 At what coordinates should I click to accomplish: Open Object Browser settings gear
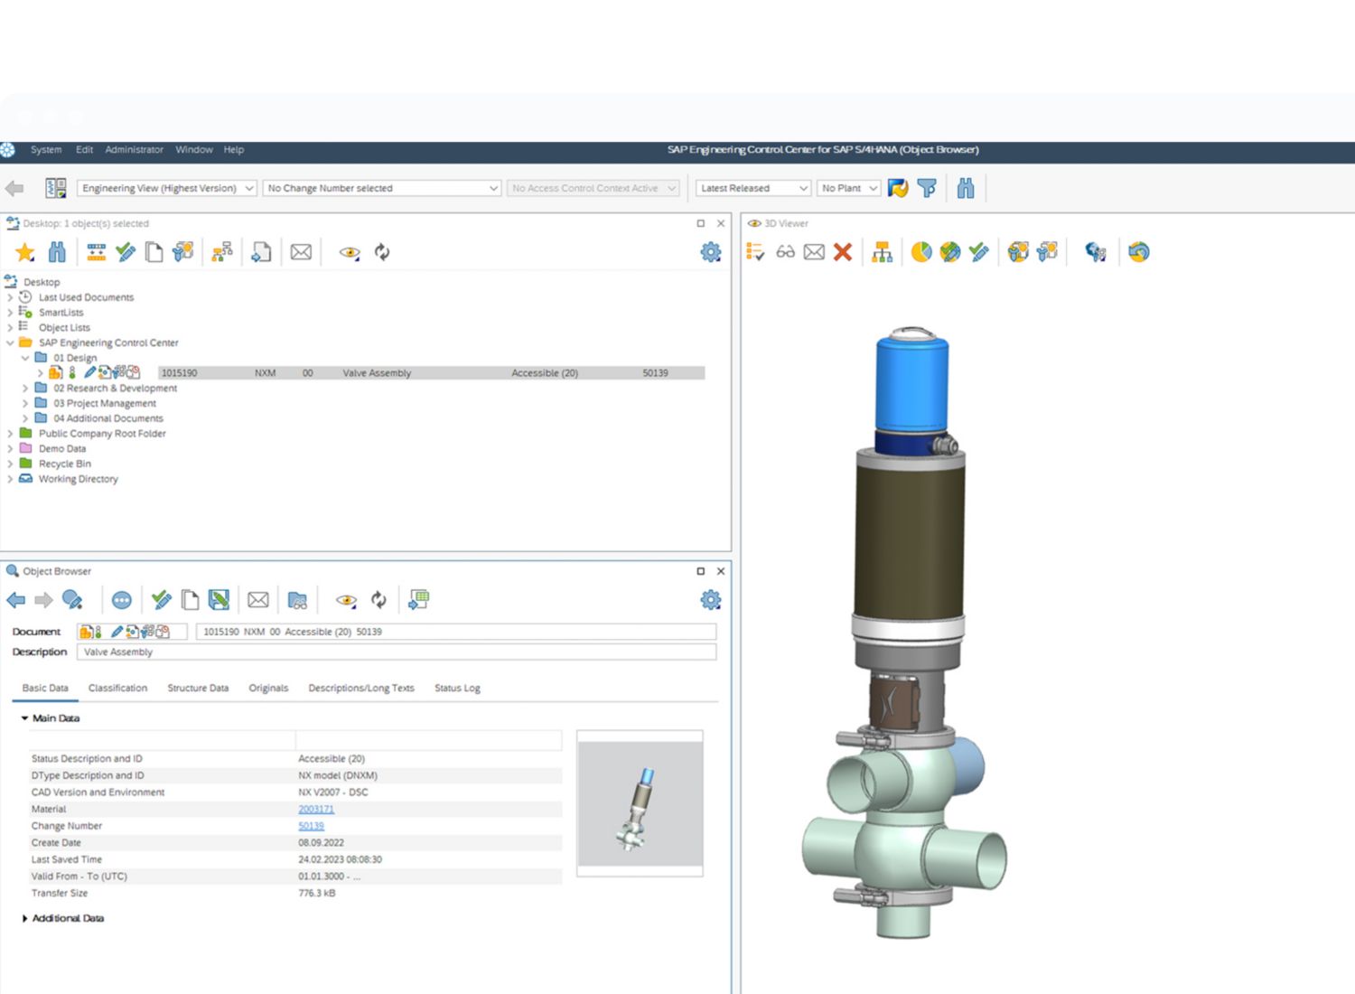click(x=711, y=600)
